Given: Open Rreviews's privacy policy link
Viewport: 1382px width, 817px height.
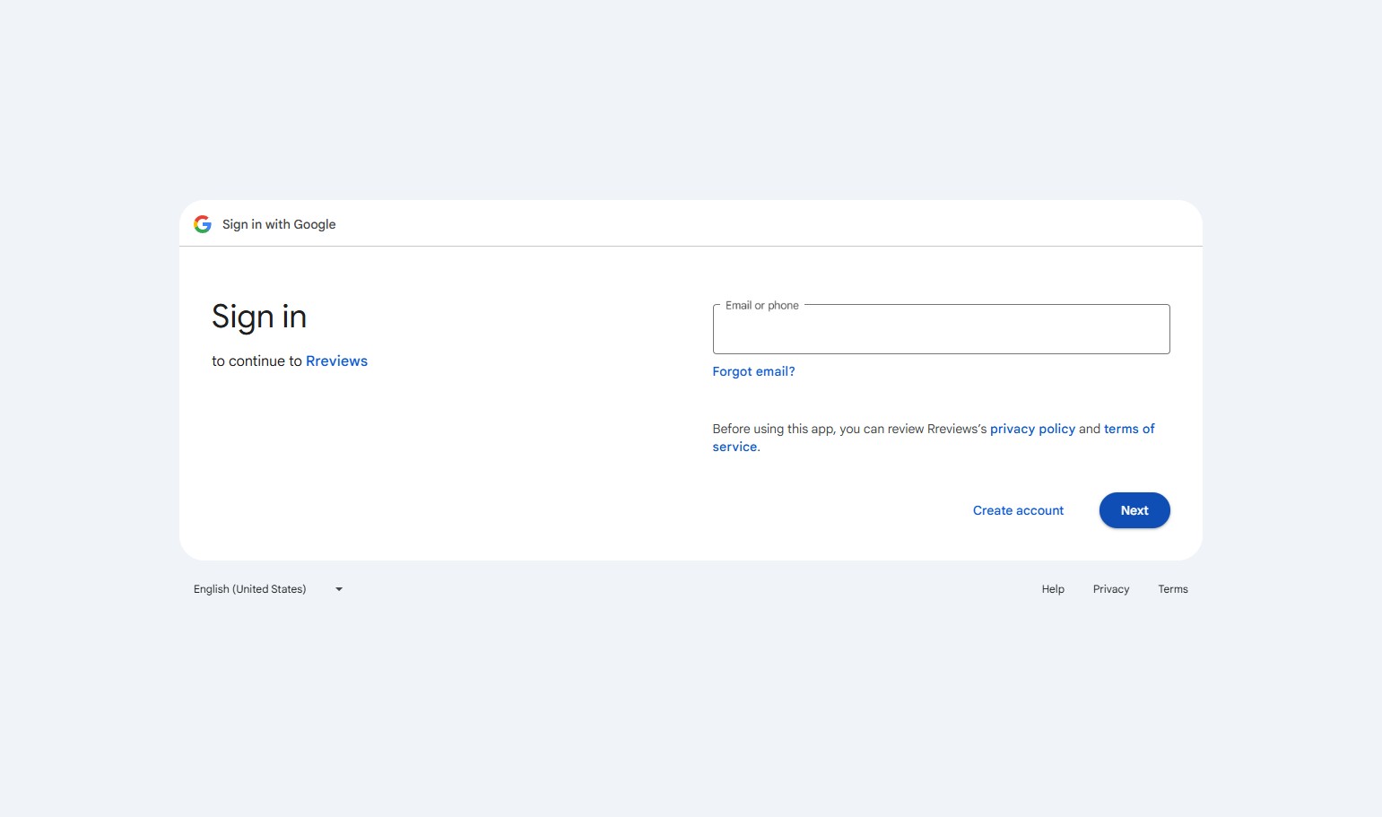Looking at the screenshot, I should click(1032, 429).
